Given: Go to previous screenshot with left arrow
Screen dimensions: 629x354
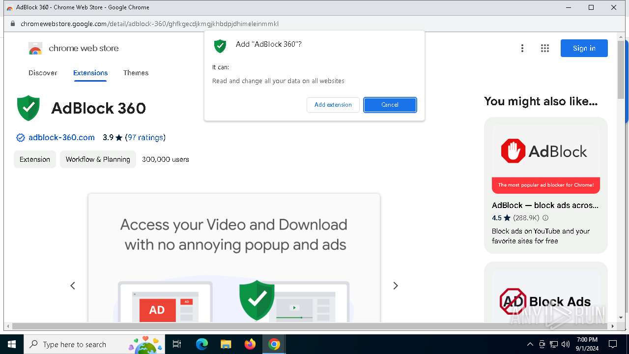Looking at the screenshot, I should [x=73, y=286].
